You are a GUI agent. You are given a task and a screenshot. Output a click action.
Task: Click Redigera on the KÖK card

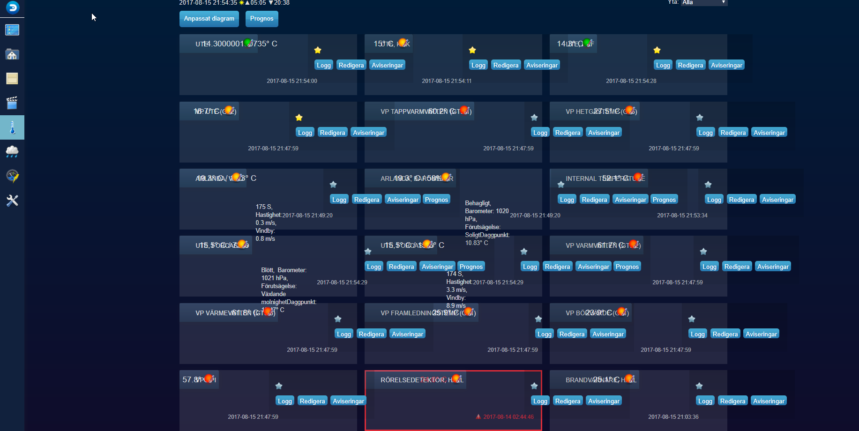coord(506,65)
